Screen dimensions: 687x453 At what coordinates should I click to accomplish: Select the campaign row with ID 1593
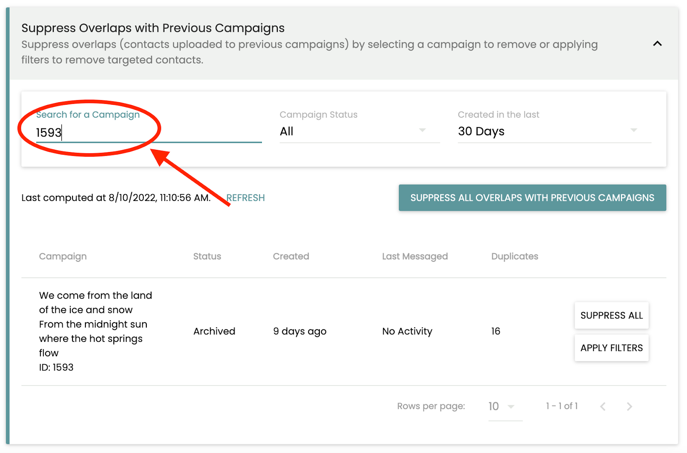(x=344, y=331)
